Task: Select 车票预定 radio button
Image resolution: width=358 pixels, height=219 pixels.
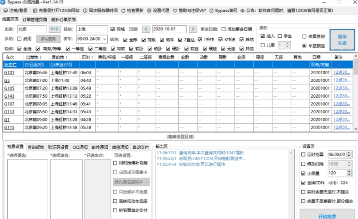Action: (304, 46)
